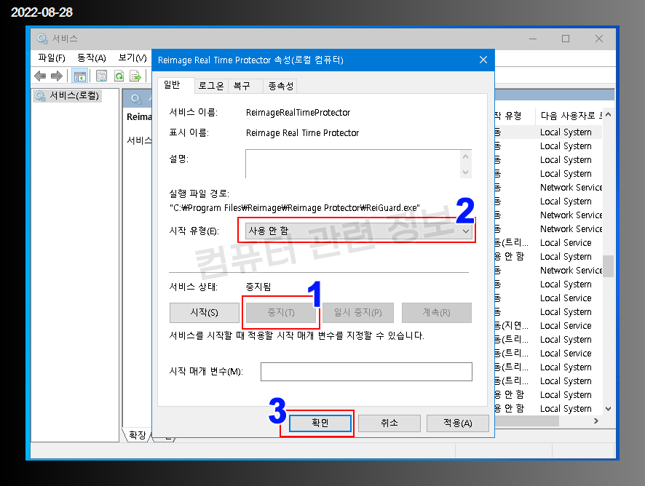Click the 적용(A) button
The image size is (645, 486).
coord(457,423)
